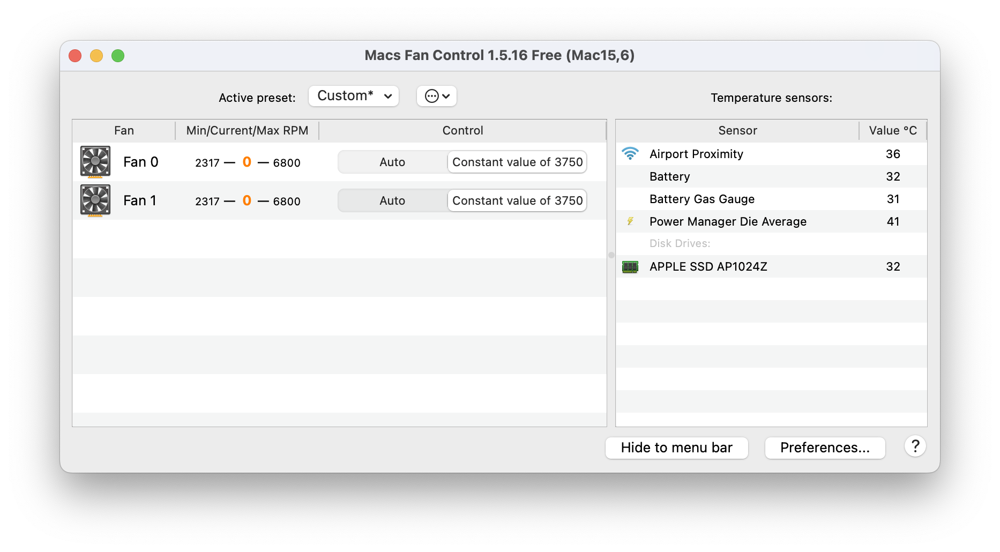
Task: Set Fan 0 control to Auto
Action: tap(392, 162)
